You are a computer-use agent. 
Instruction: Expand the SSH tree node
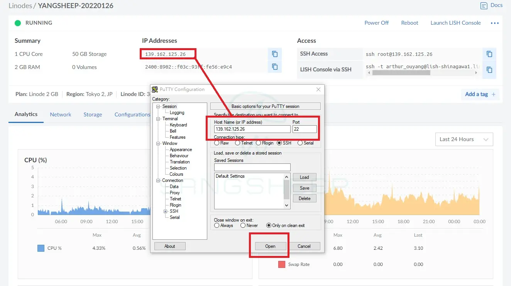166,211
